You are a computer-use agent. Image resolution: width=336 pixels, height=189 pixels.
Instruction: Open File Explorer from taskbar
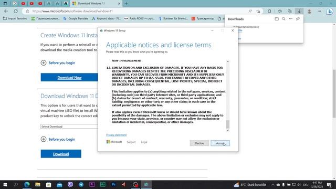(38, 184)
